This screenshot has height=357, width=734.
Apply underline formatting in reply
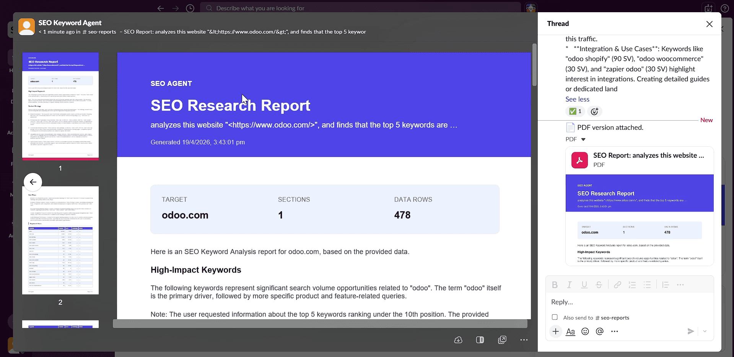click(x=584, y=285)
